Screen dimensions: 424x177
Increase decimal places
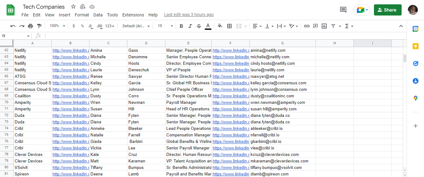[x=99, y=26]
